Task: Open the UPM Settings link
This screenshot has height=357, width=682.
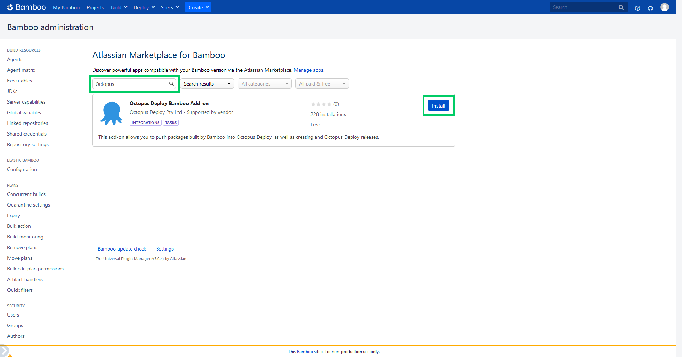Action: click(x=165, y=249)
